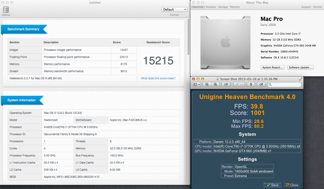Select the Floating Point score 22512
The height and width of the screenshot is (189, 324).
pyautogui.click(x=124, y=57)
